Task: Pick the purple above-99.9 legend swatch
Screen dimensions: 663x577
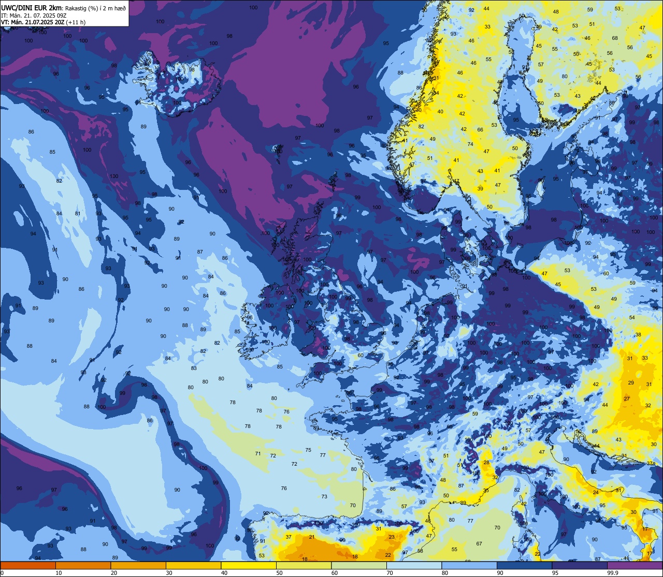Action: click(x=635, y=565)
